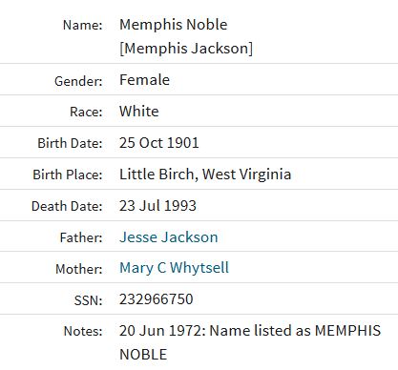This screenshot has height=370, width=398.
Task: Click the Mother field label
Action: [x=79, y=269]
